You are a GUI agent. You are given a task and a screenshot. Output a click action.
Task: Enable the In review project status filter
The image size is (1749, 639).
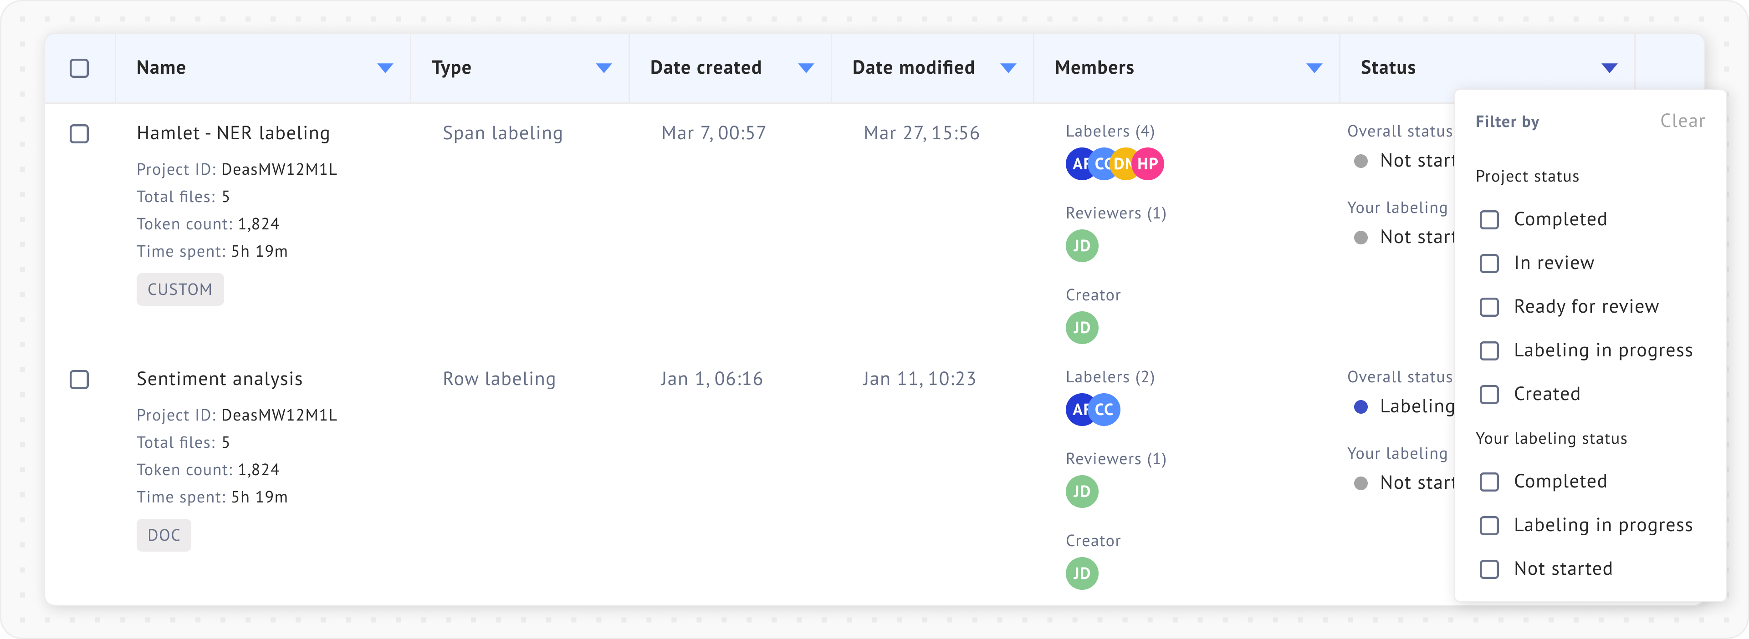pyautogui.click(x=1489, y=263)
